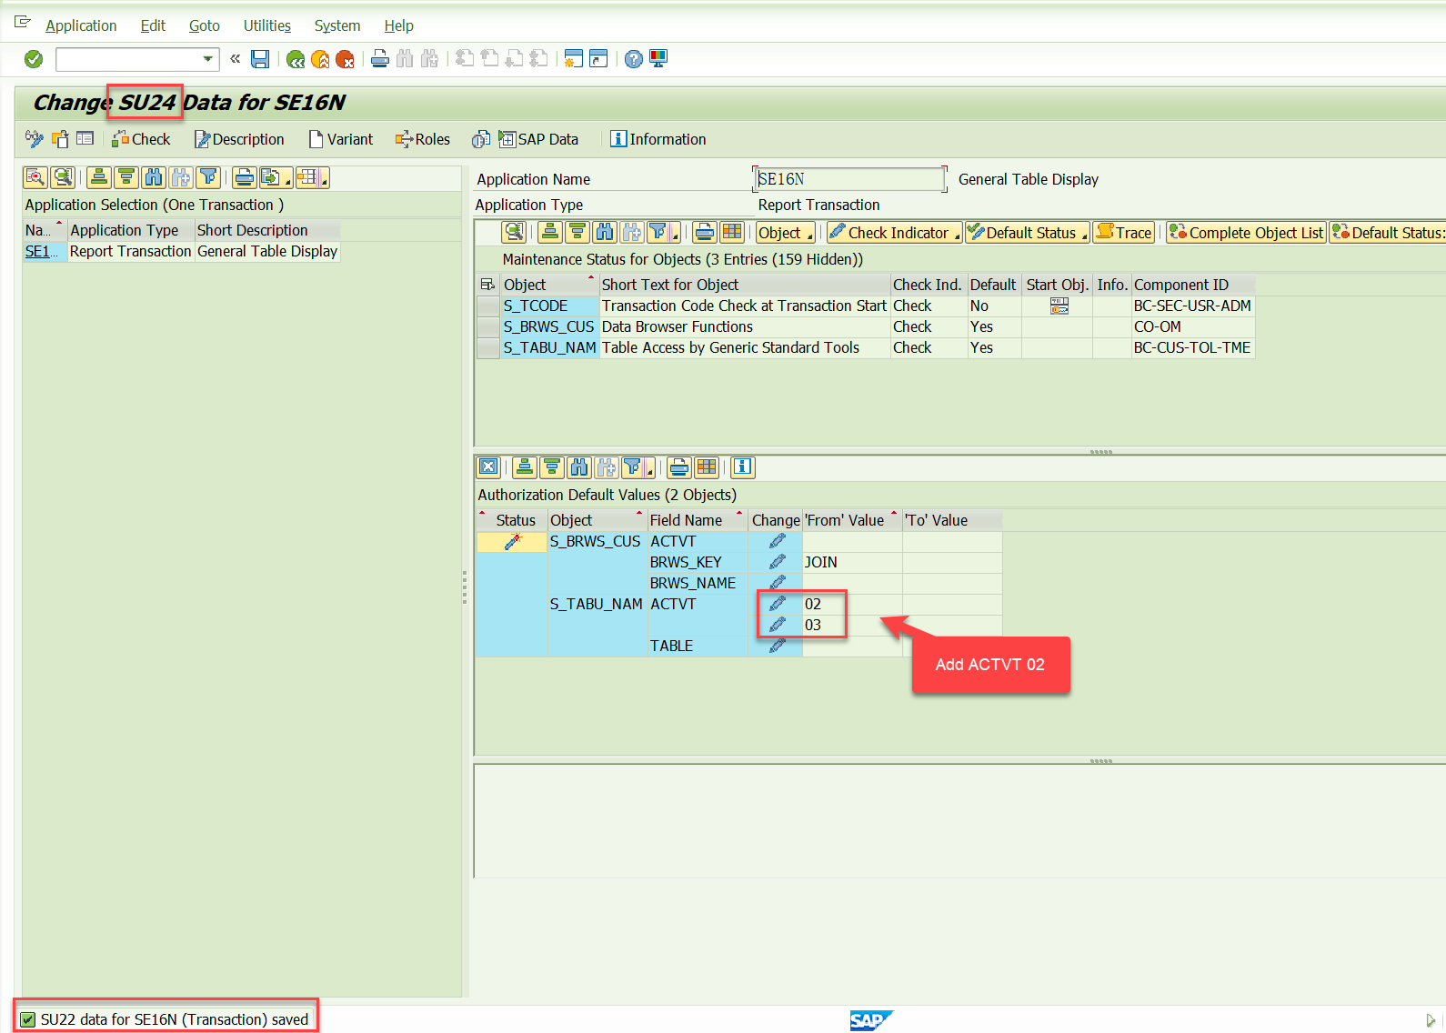Open the Check Indicator dropdown
This screenshot has width=1446, height=1033.
(x=895, y=233)
